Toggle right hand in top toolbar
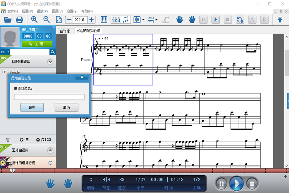This screenshot has width=289, height=193. coord(192,20)
